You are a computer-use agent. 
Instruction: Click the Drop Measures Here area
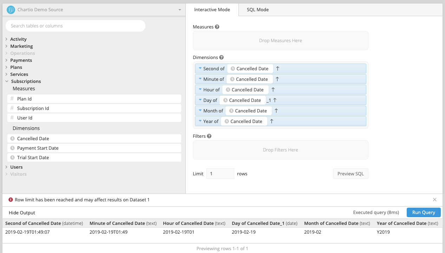pos(281,41)
